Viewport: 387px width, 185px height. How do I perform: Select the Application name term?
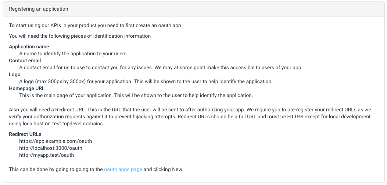(x=29, y=47)
